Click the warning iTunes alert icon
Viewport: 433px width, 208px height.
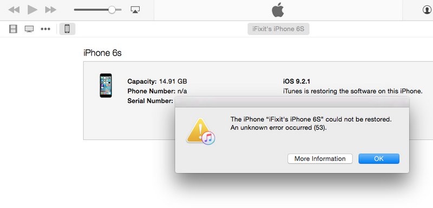[x=201, y=131]
